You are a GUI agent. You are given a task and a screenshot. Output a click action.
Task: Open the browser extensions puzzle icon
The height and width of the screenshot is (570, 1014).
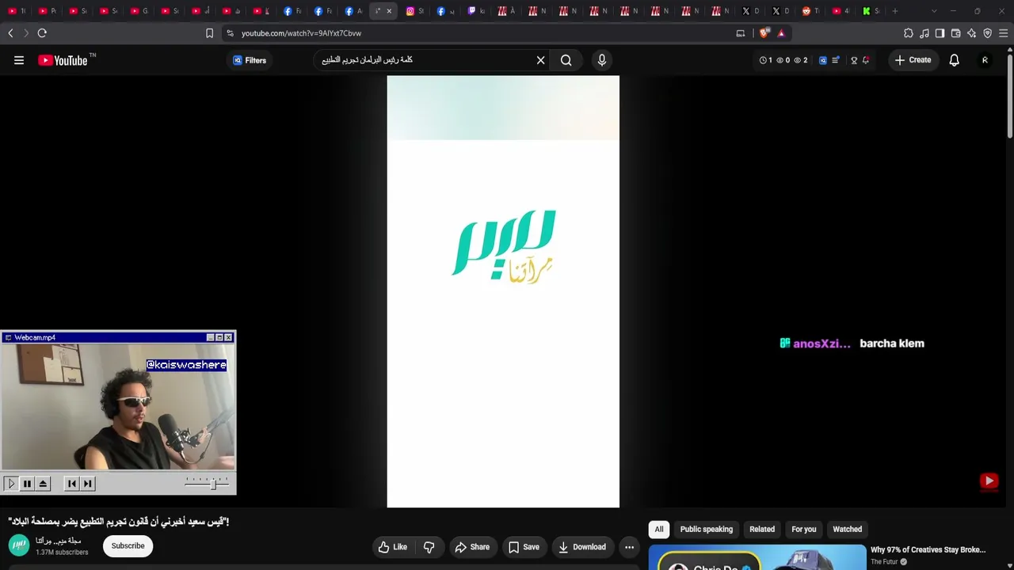[x=909, y=33]
